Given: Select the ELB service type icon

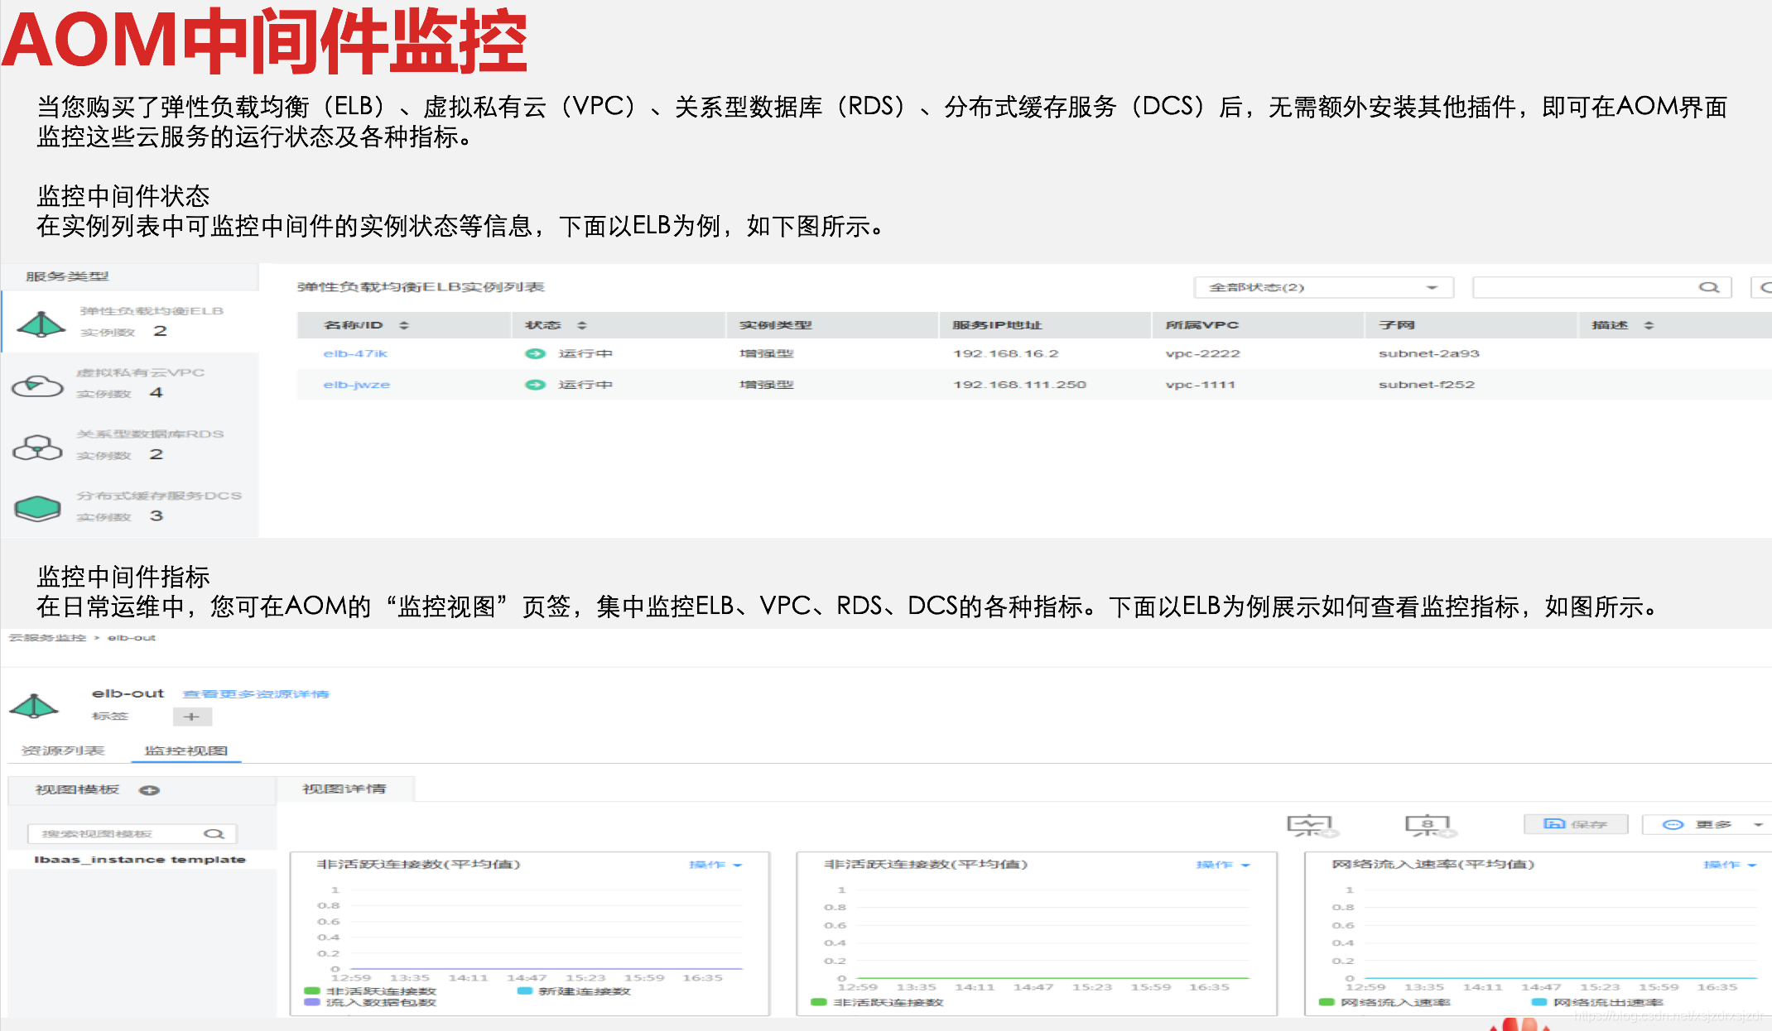Looking at the screenshot, I should coord(41,324).
